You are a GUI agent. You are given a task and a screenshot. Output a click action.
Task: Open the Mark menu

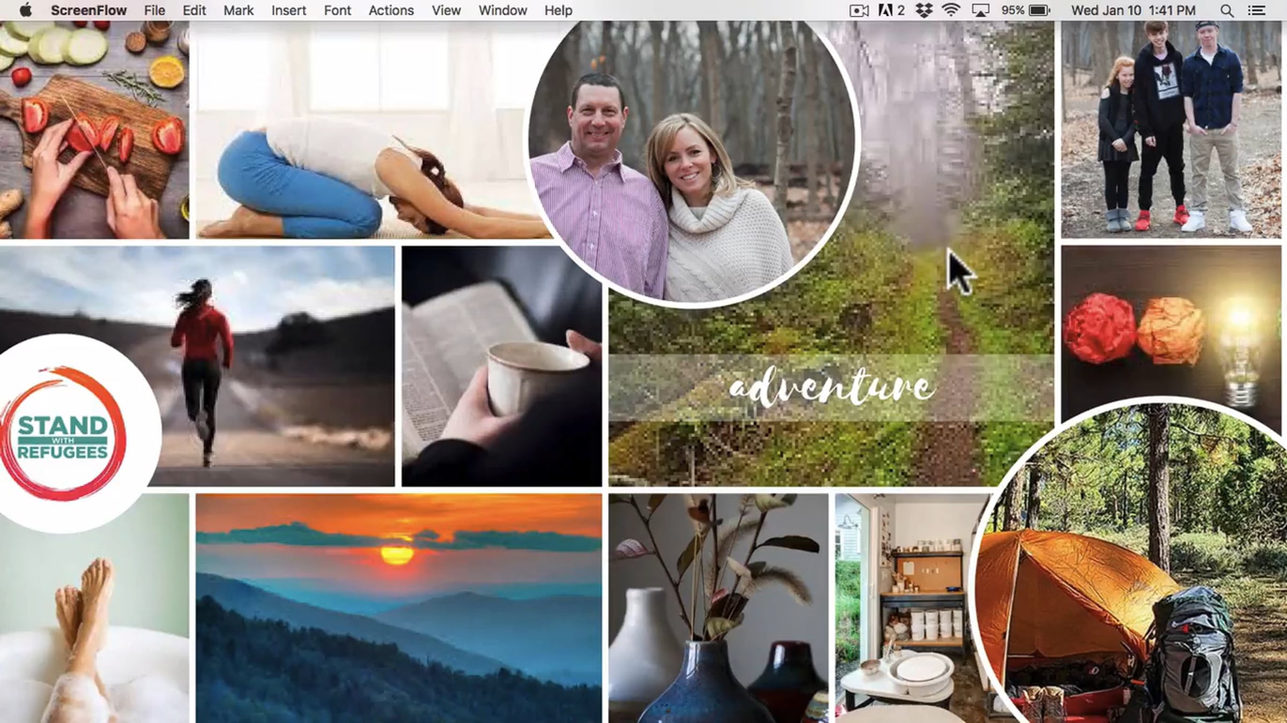(239, 11)
